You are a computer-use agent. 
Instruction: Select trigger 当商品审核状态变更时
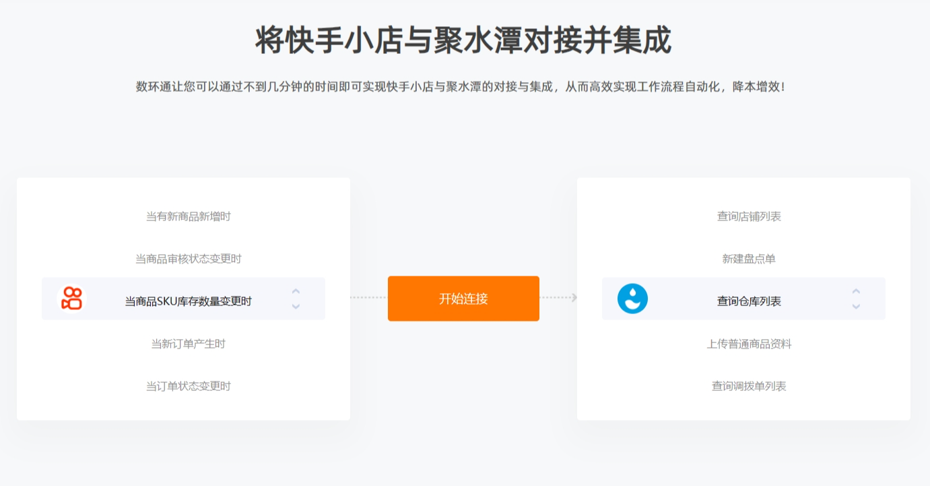click(189, 259)
